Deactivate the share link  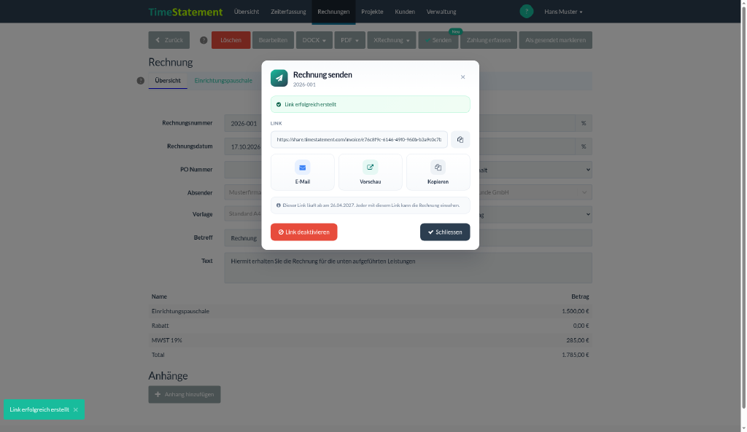point(304,232)
